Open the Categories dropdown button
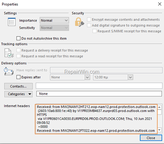 18,94
